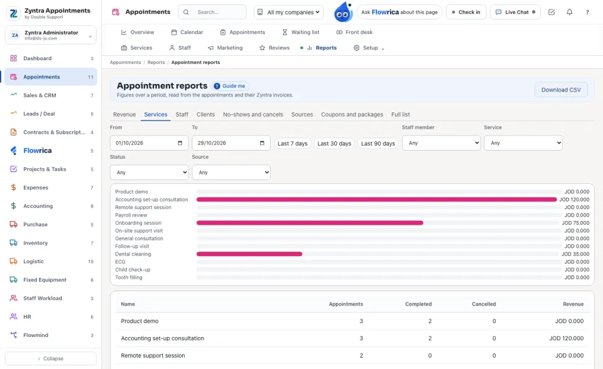Screen dimensions: 603x369
Task: Collapse the sidebar
Action: (51, 358)
